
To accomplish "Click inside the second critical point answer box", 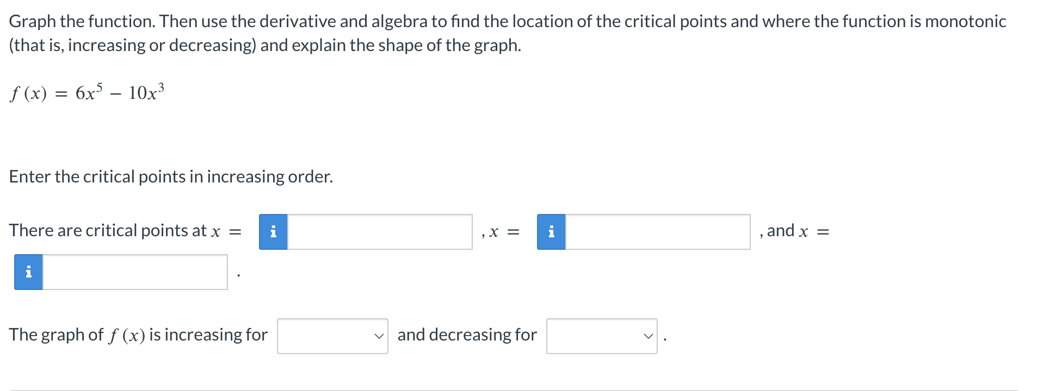I will [x=658, y=232].
